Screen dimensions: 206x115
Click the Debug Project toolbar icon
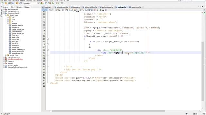(x=57, y=3)
